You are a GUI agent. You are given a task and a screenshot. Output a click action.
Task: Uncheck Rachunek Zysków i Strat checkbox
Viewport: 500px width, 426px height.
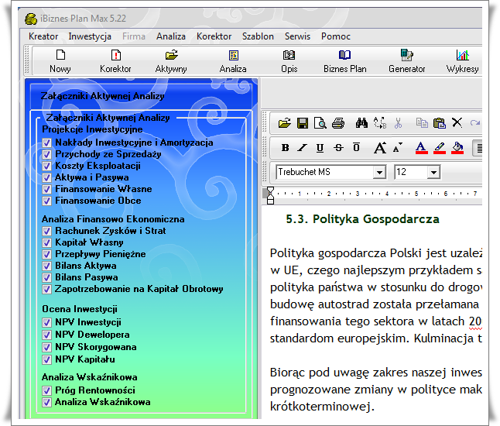pyautogui.click(x=47, y=231)
